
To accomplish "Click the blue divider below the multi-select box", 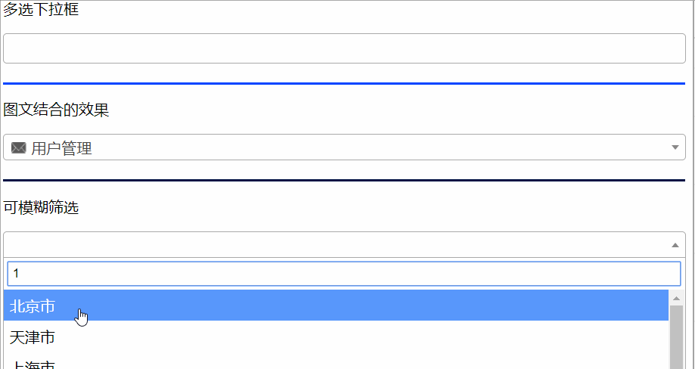I will (x=344, y=84).
